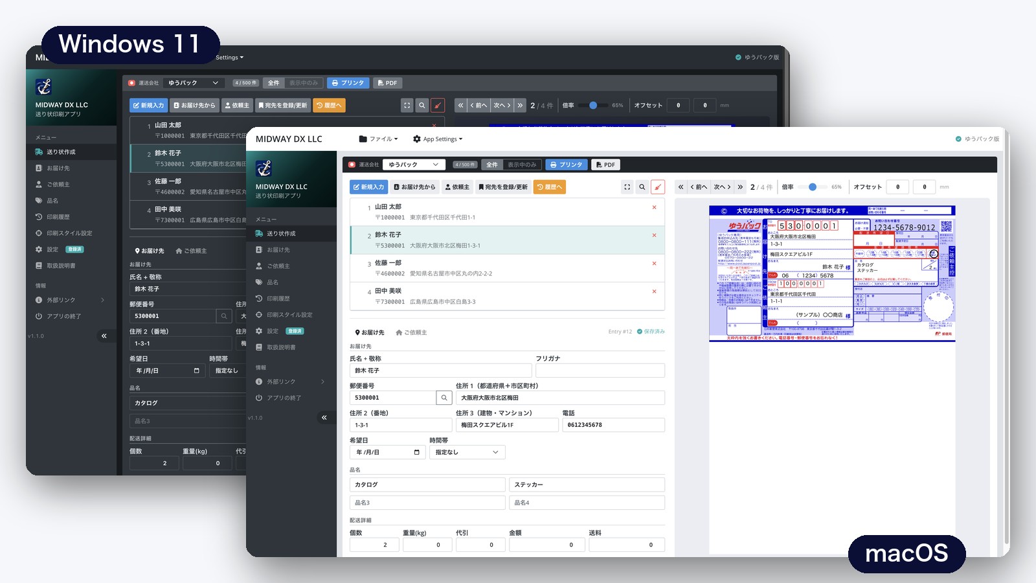The image size is (1036, 583).
Task: Open the 時間帯 指定なし dropdown in Windows window
Action: (x=228, y=371)
